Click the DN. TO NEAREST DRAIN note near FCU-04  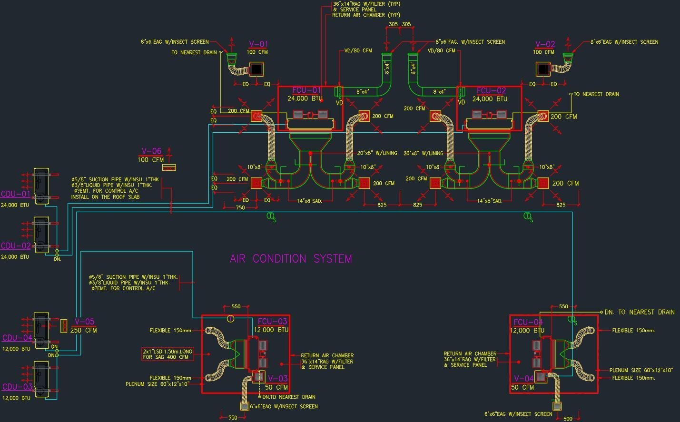click(x=640, y=312)
